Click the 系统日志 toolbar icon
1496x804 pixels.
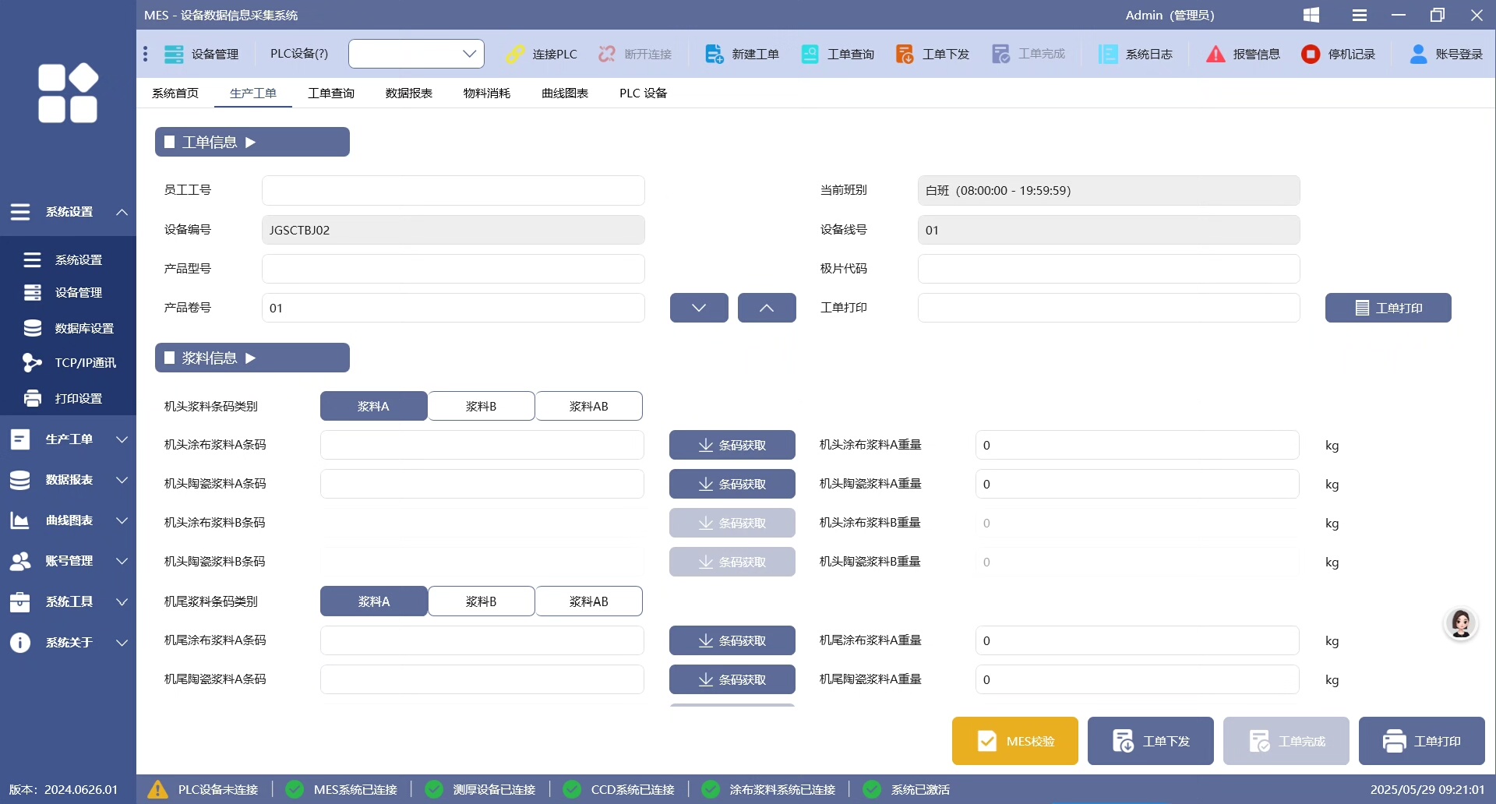1108,54
